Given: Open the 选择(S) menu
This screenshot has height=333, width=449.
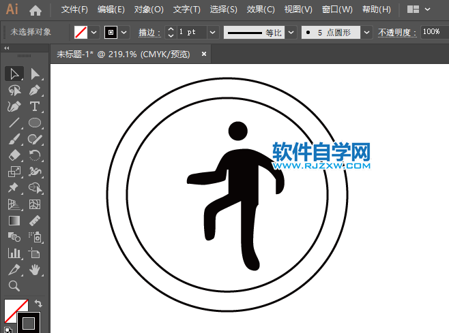Looking at the screenshot, I should tap(223, 10).
